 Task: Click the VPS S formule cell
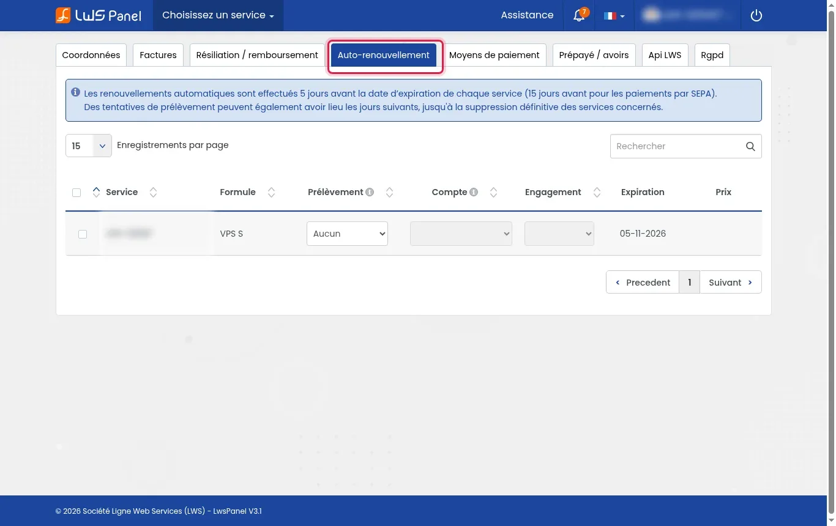[x=231, y=234]
